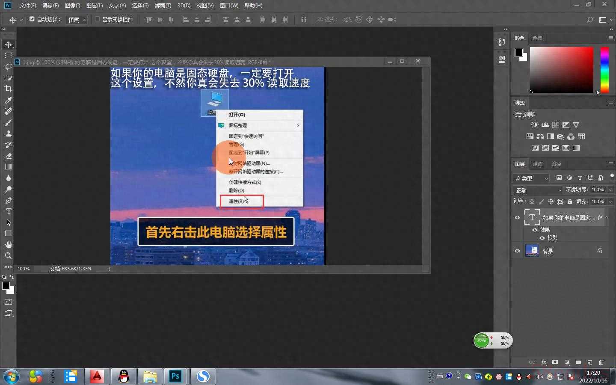Image resolution: width=616 pixels, height=385 pixels.
Task: Select the Lasso tool
Action: coord(8,67)
